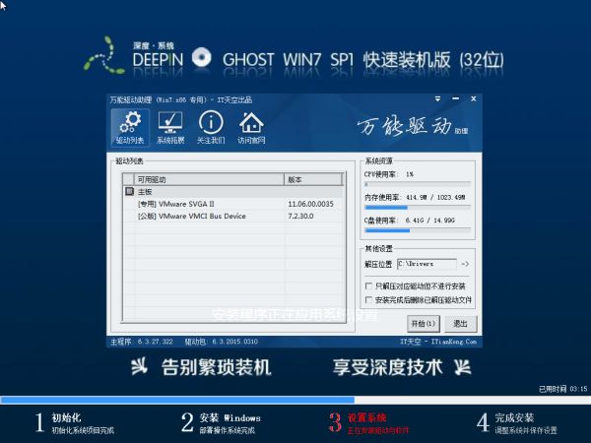Screen dimensions: 591x443
Task: Switch to the 系统拓展 tab
Action: click(x=170, y=128)
